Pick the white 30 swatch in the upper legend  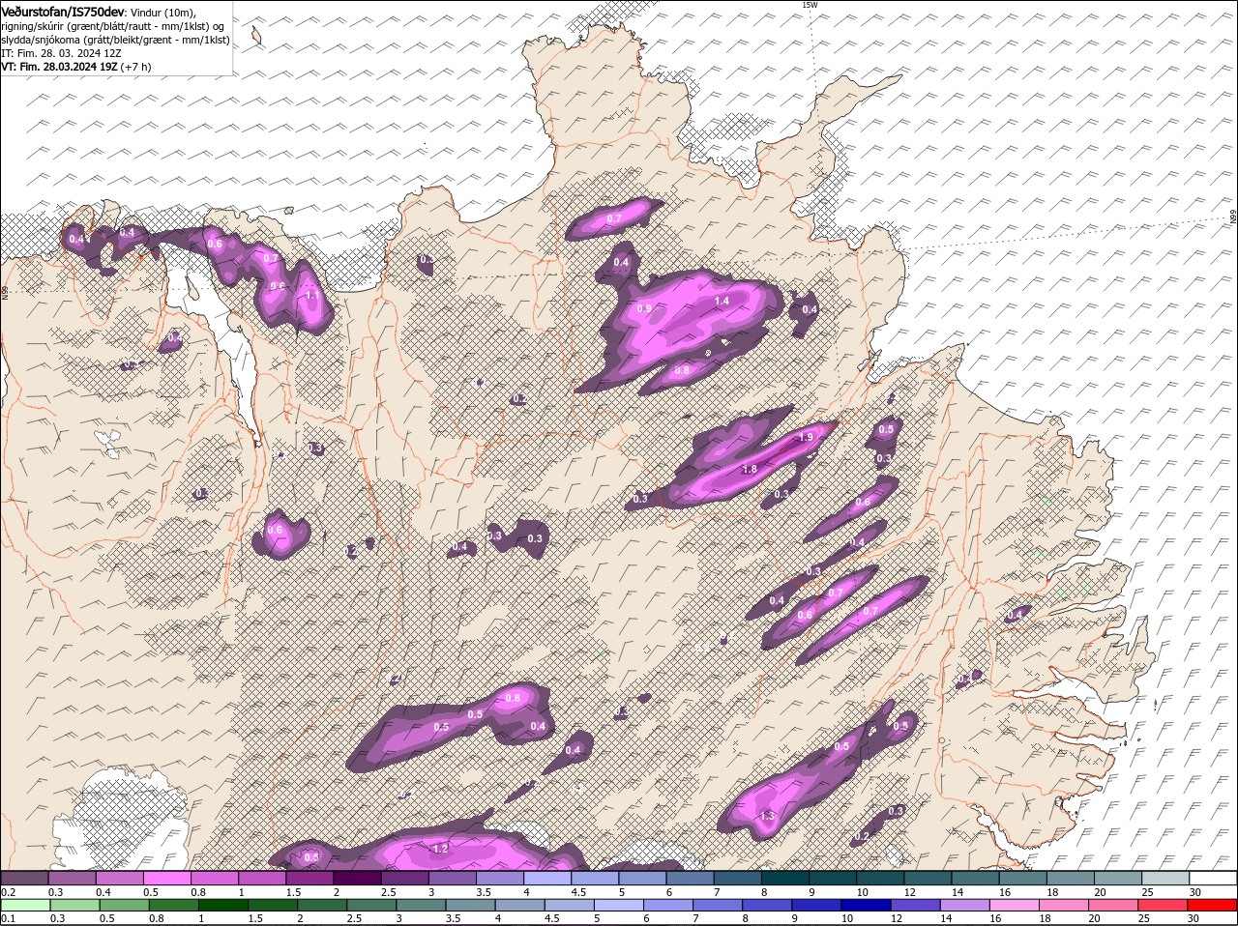pyautogui.click(x=1211, y=878)
